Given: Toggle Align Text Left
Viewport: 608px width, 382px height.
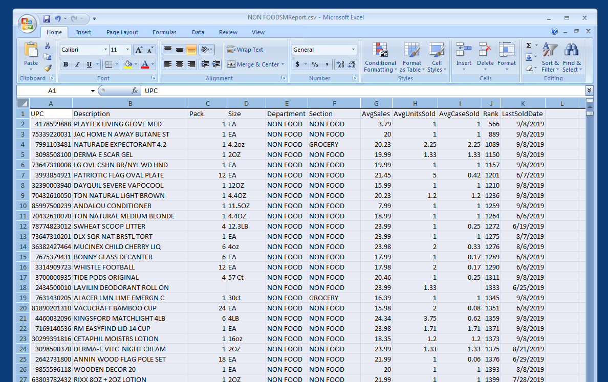Looking at the screenshot, I should 168,64.
